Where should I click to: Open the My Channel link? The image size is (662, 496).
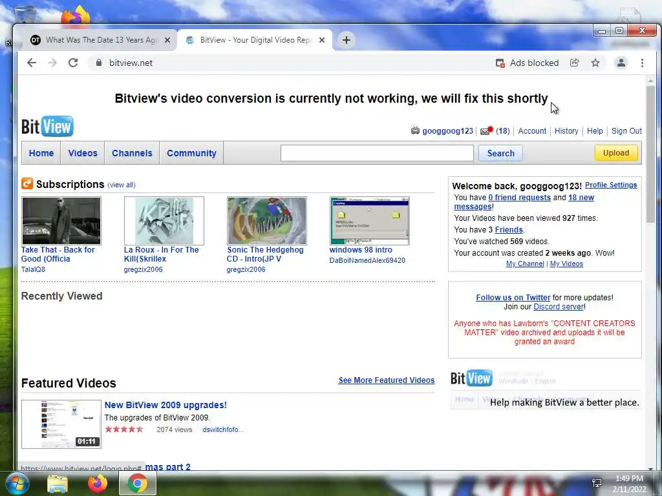click(525, 263)
